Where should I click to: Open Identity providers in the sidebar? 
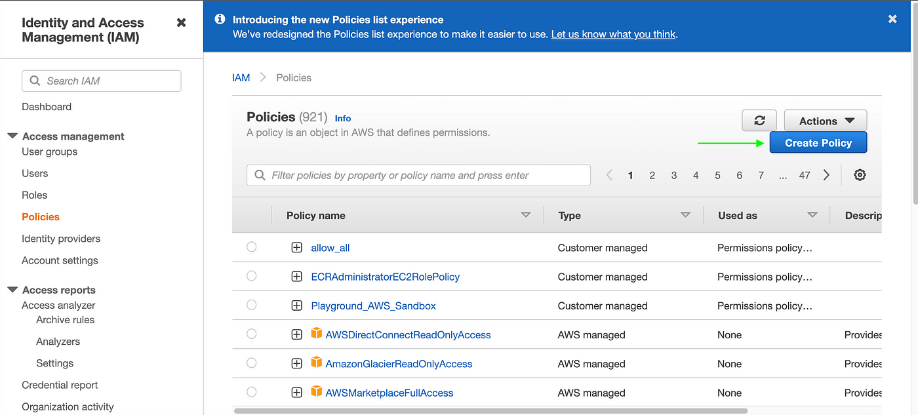coord(61,239)
